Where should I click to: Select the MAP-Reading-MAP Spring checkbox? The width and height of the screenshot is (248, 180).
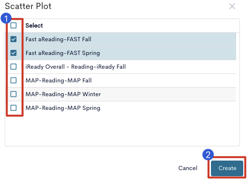pos(13,108)
